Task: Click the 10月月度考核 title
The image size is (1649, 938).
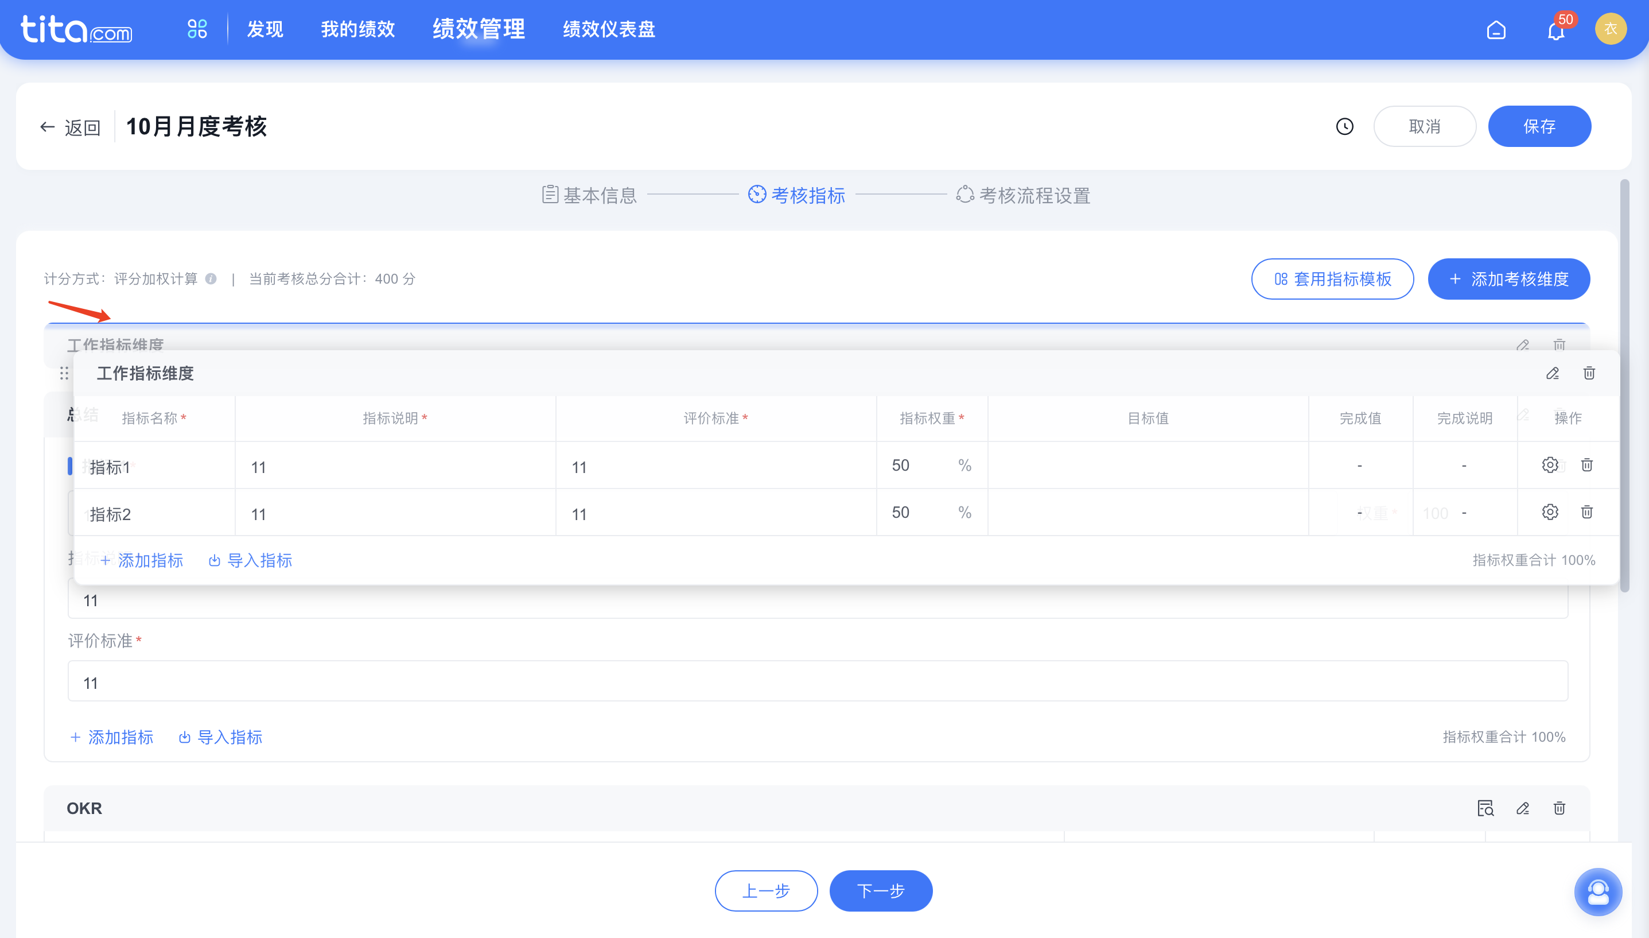Action: click(196, 126)
